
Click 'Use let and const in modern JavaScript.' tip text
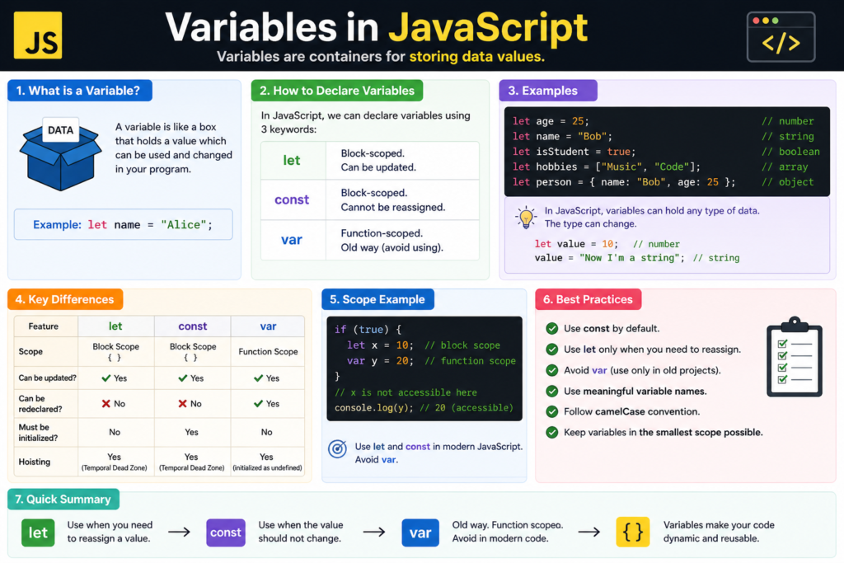point(438,446)
